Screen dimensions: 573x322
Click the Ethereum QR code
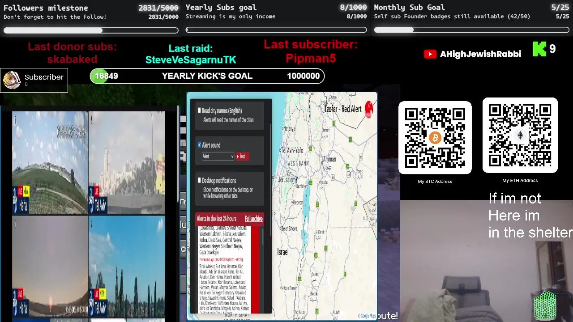pyautogui.click(x=520, y=136)
